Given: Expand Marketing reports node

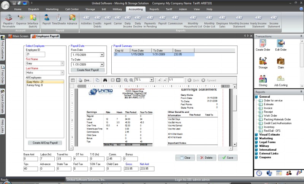Looking at the screenshot, I should 256,139.
